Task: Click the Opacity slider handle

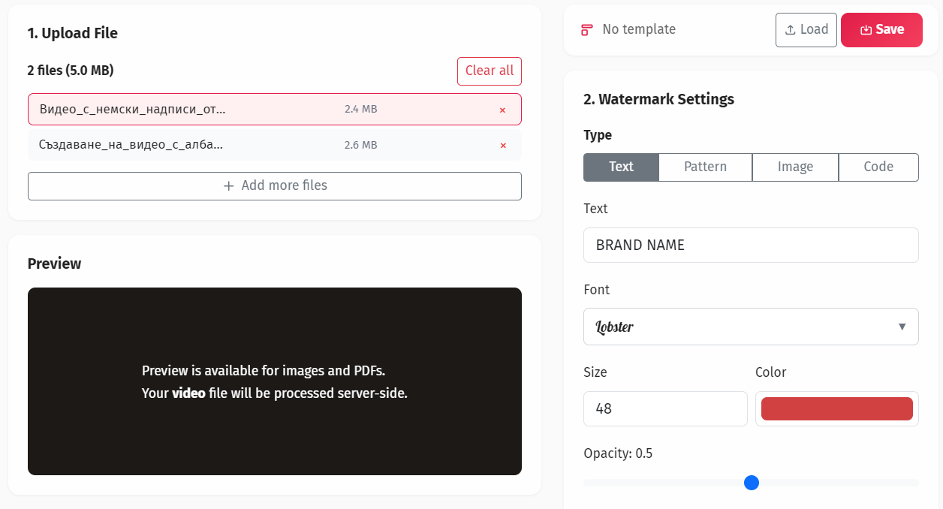Action: [x=752, y=483]
